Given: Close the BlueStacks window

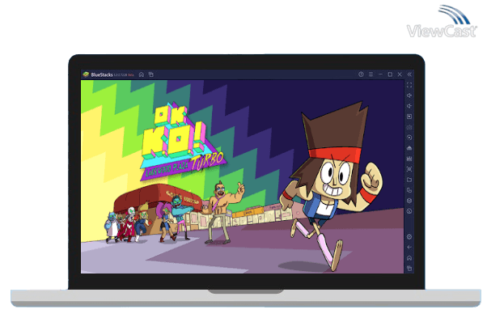Looking at the screenshot, I should 400,74.
